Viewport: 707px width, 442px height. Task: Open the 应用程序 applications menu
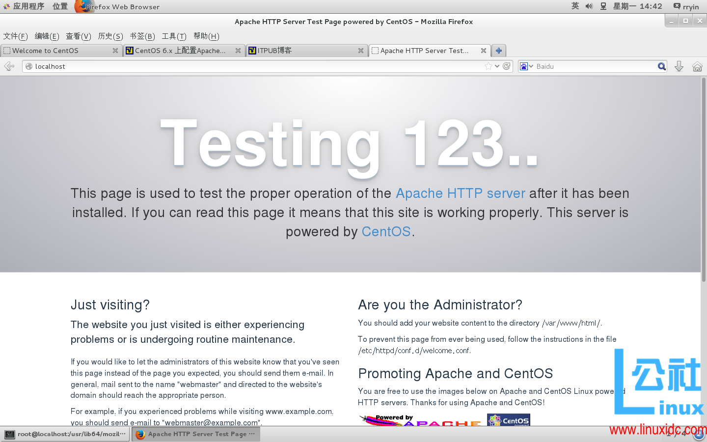(24, 6)
